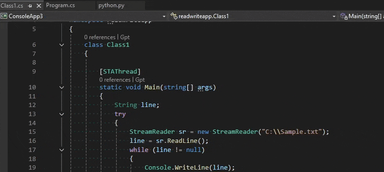The width and height of the screenshot is (384, 172).
Task: Click line number 15 in the margin
Action: [32, 132]
